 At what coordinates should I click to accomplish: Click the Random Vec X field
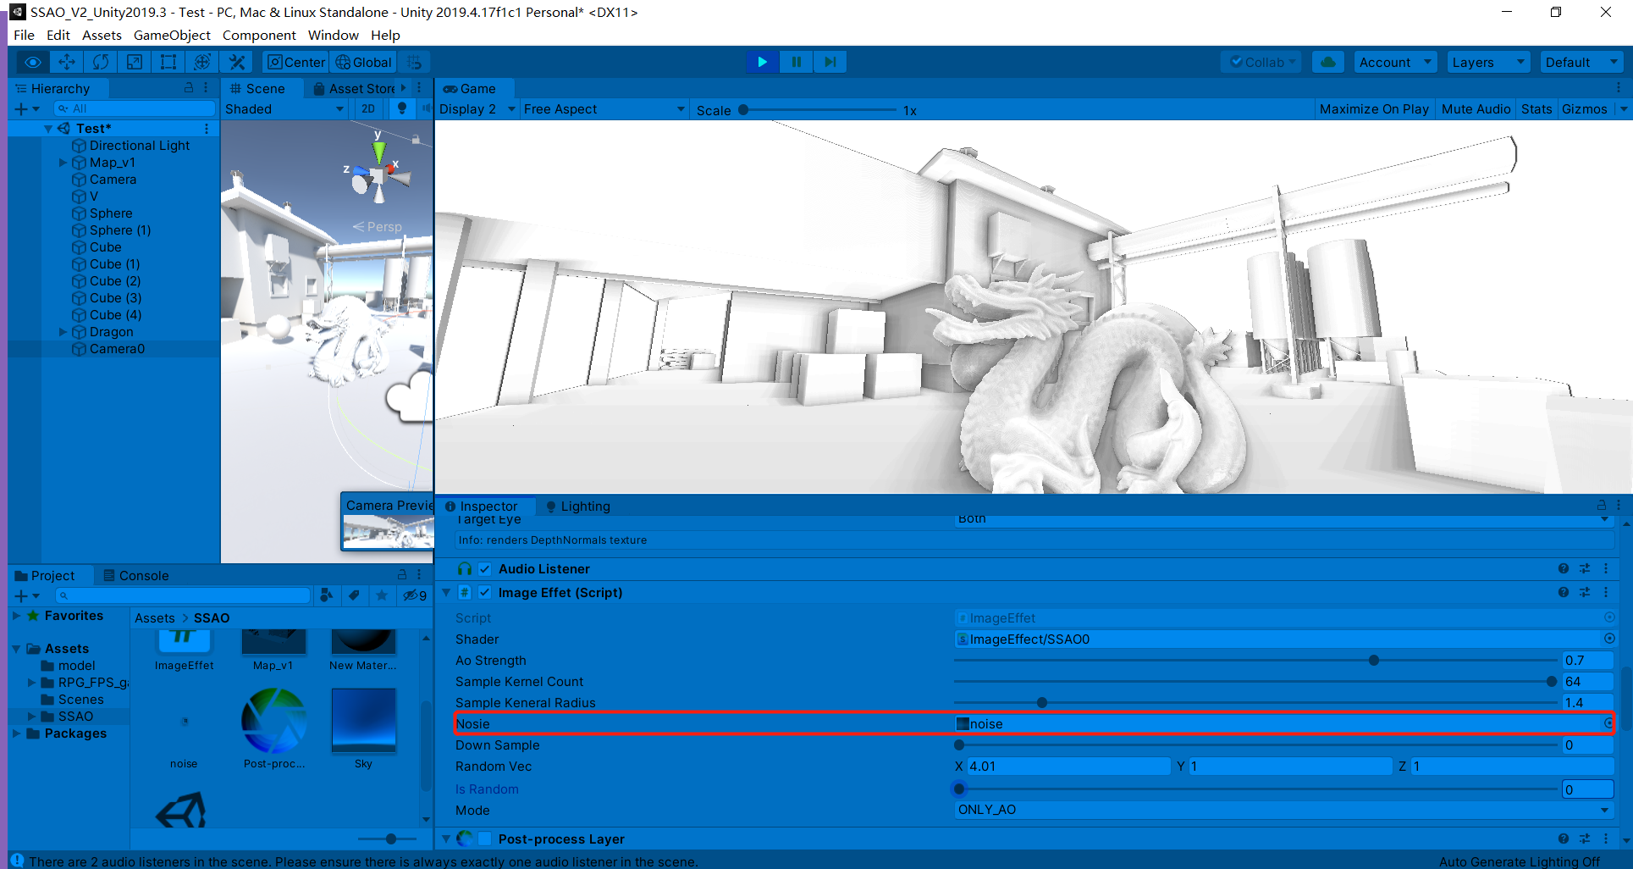click(1068, 766)
